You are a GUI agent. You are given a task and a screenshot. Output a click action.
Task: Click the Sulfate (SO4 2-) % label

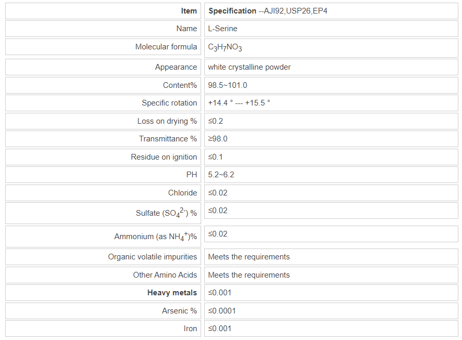(x=166, y=213)
